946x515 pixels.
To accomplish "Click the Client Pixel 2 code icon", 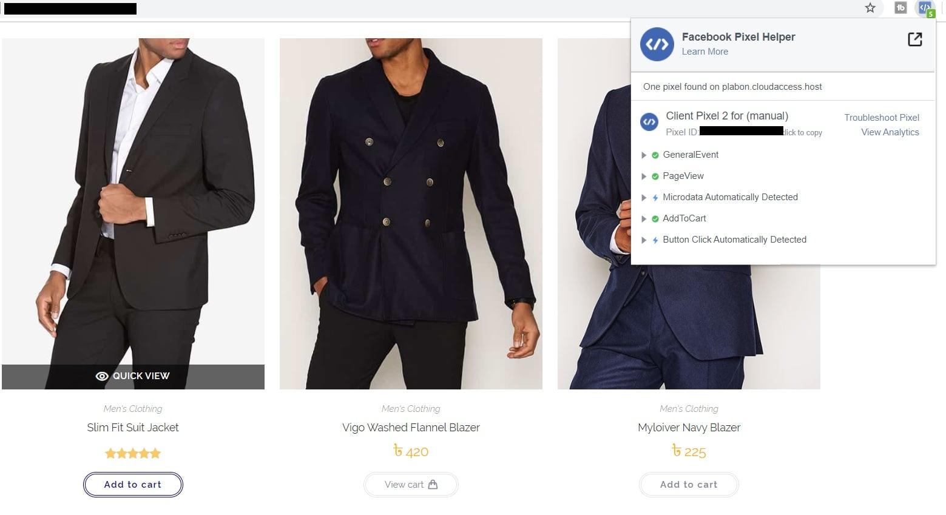I will [649, 122].
